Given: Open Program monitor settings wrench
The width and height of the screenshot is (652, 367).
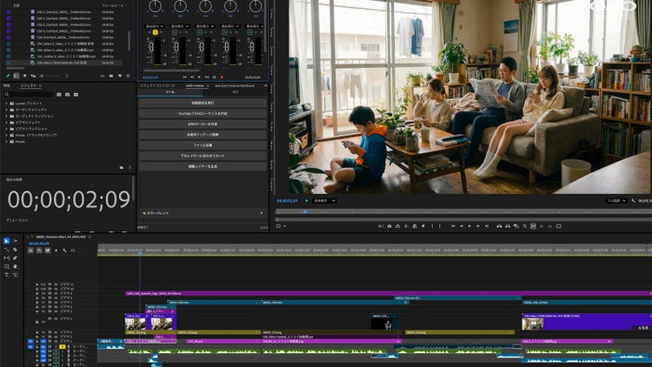Looking at the screenshot, I should click(x=633, y=201).
